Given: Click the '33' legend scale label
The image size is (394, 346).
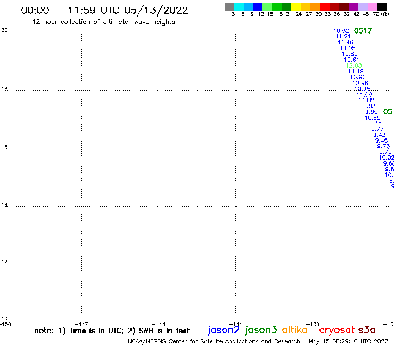Looking at the screenshot, I should coord(327,14).
